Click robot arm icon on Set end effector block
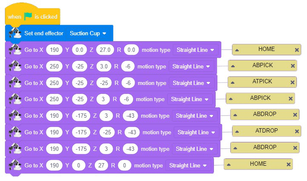 tap(15, 33)
